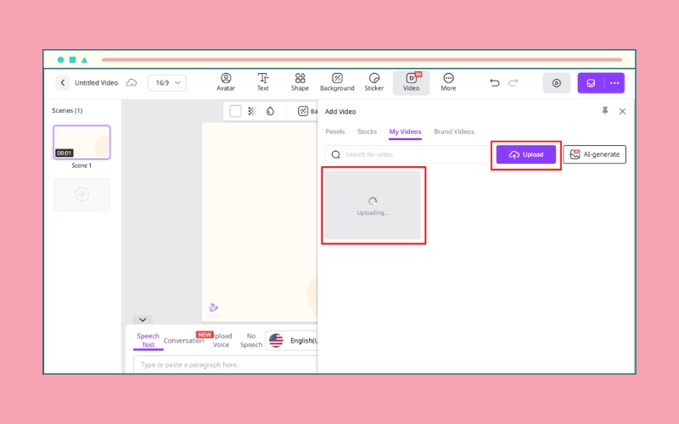Screen dimensions: 679x424
Task: Open the 16:9 aspect ratio dropdown
Action: pyautogui.click(x=166, y=83)
